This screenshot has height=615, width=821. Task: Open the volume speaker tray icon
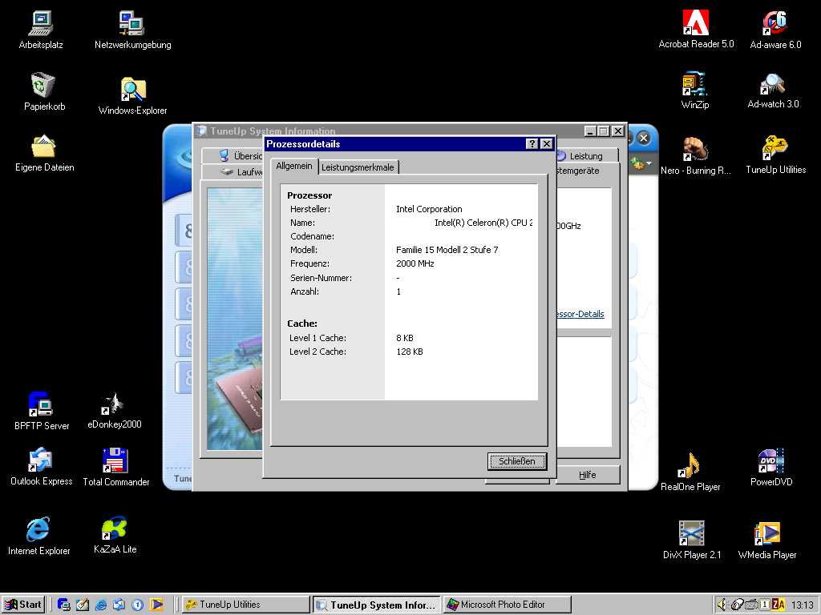point(722,605)
